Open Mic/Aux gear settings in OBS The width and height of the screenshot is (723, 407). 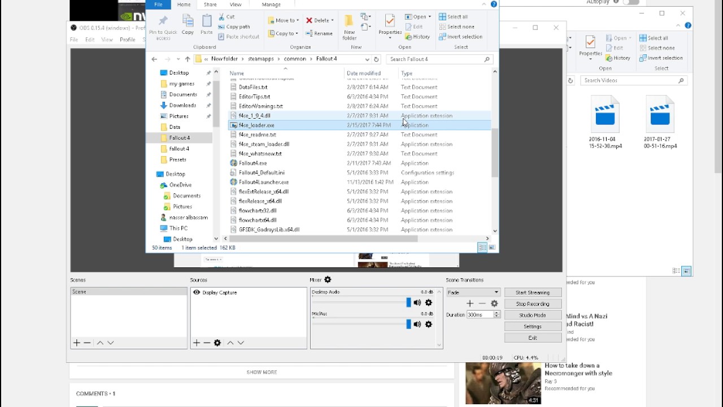pyautogui.click(x=429, y=324)
